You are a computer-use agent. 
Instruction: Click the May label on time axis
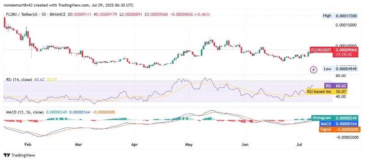(188, 145)
